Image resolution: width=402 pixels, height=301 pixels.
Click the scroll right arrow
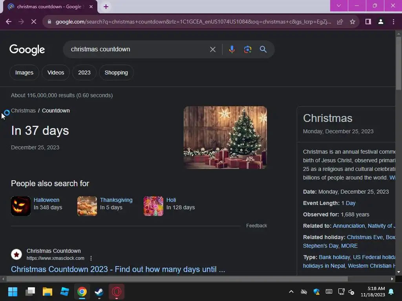(x=392, y=279)
